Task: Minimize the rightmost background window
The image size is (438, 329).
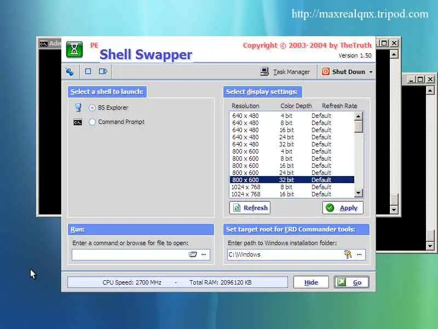Action: click(411, 80)
